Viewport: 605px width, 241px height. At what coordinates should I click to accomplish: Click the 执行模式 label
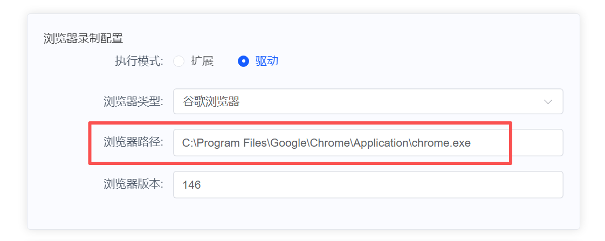(139, 61)
